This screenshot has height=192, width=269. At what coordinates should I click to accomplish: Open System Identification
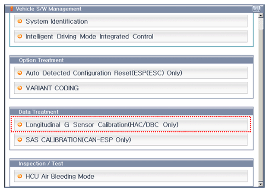click(131, 21)
